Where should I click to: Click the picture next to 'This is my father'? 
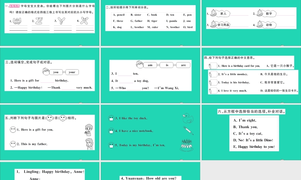coord(89,144)
